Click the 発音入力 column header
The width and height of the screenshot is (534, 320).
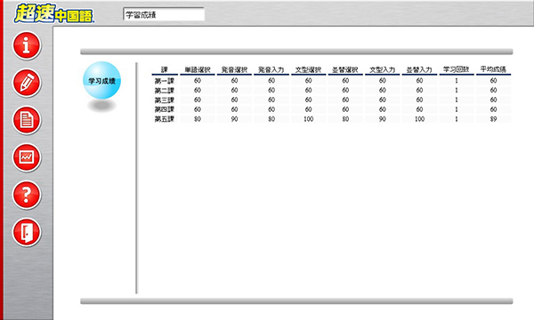point(271,69)
